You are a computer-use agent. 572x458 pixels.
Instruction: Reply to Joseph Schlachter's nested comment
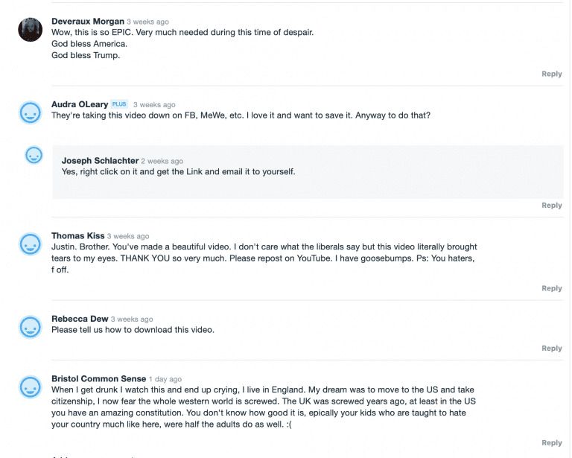coord(551,206)
